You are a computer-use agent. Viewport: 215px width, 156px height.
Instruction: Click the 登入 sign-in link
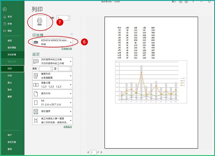click(x=174, y=2)
